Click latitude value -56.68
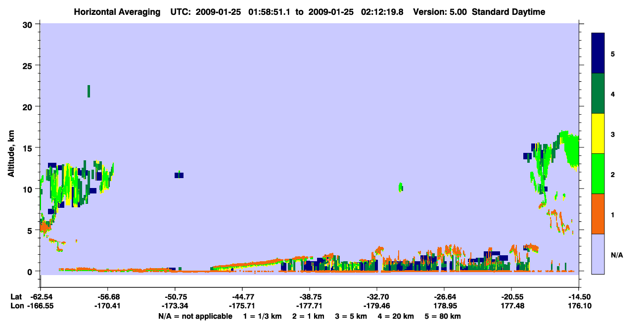The image size is (643, 330). point(108,297)
